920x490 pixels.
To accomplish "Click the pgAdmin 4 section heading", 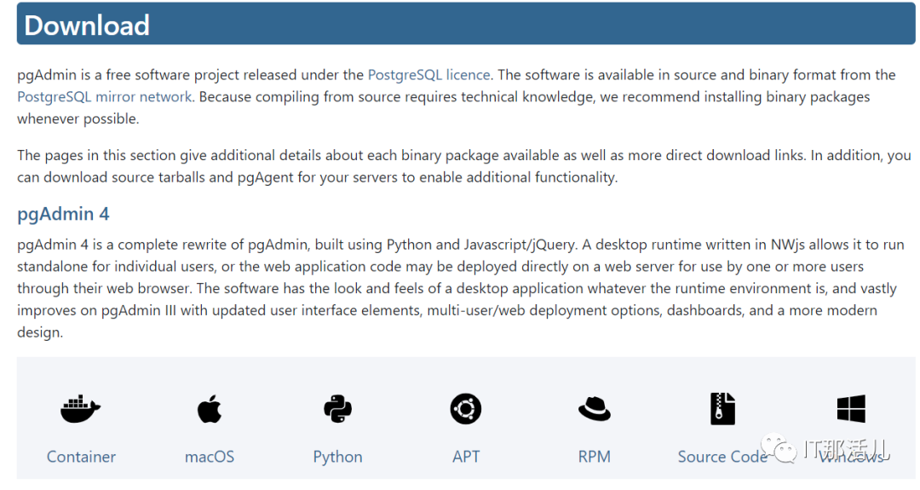I will [x=63, y=214].
